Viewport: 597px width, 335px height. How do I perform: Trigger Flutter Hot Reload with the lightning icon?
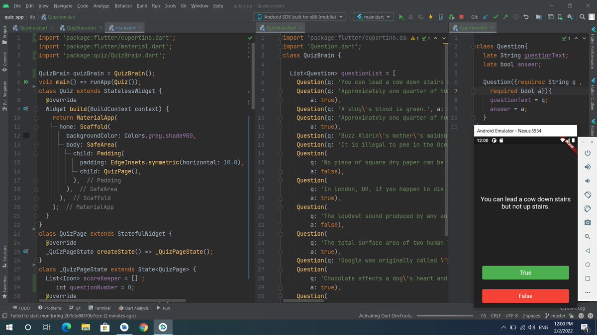click(430, 16)
